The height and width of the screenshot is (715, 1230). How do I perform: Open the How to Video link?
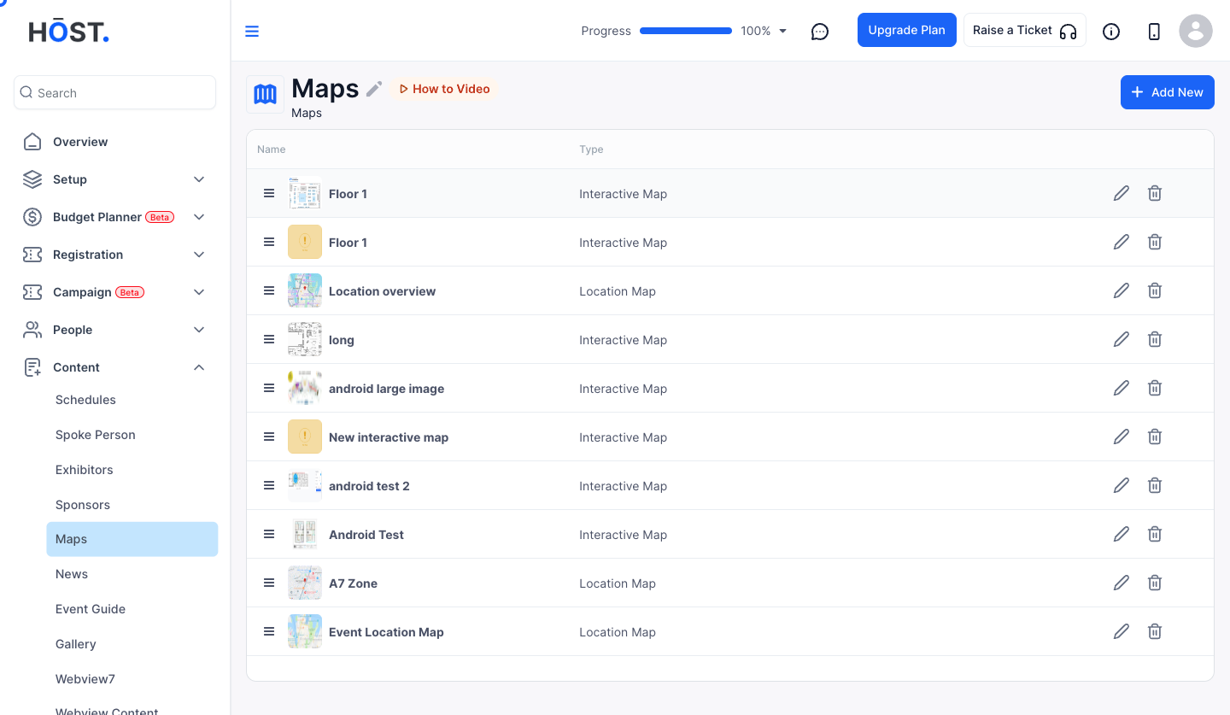(444, 89)
